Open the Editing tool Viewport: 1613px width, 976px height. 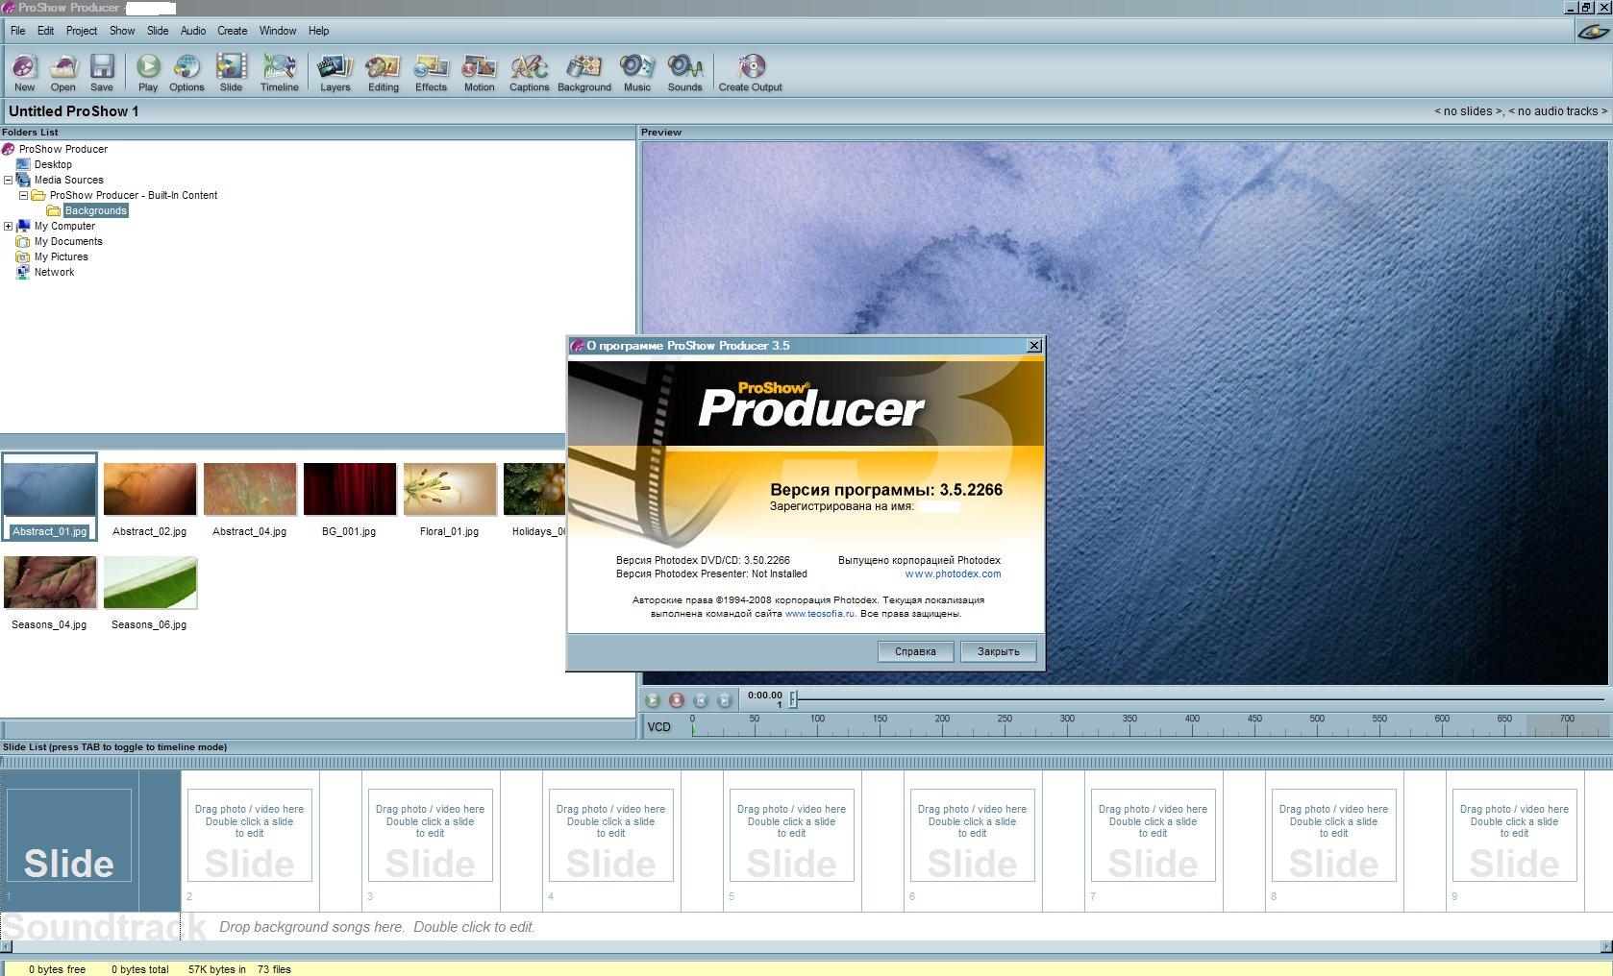tap(383, 72)
